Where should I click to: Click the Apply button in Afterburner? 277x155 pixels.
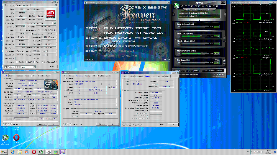tap(206, 71)
